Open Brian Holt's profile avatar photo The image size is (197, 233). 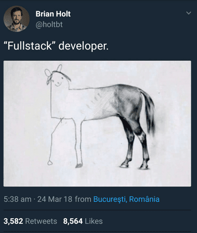16,19
